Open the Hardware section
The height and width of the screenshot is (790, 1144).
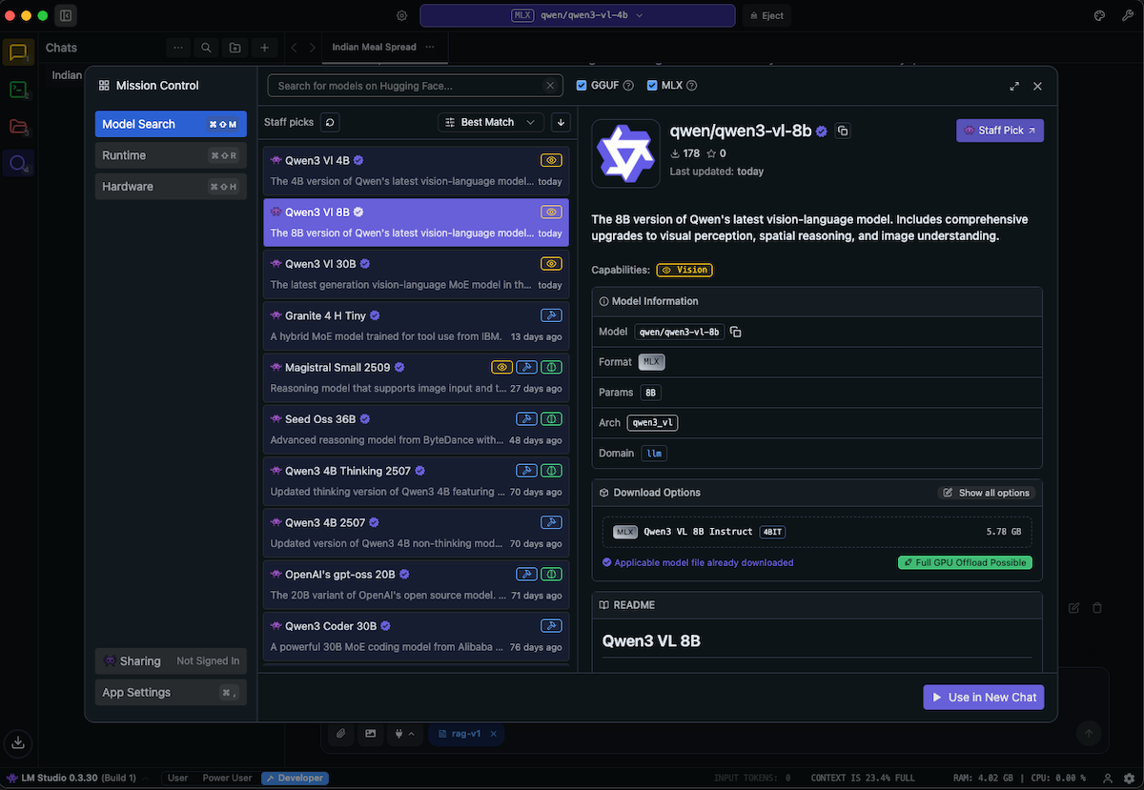click(x=171, y=187)
